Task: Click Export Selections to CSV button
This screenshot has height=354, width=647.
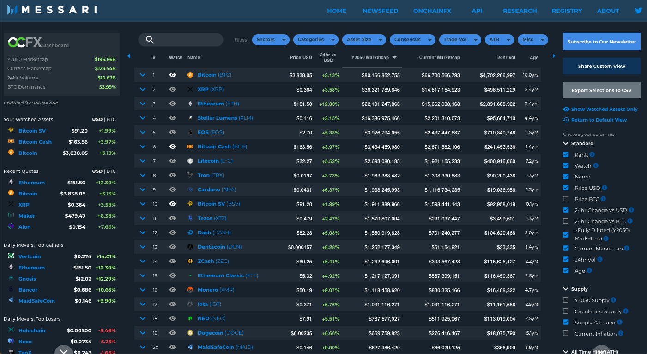Action: click(x=602, y=90)
